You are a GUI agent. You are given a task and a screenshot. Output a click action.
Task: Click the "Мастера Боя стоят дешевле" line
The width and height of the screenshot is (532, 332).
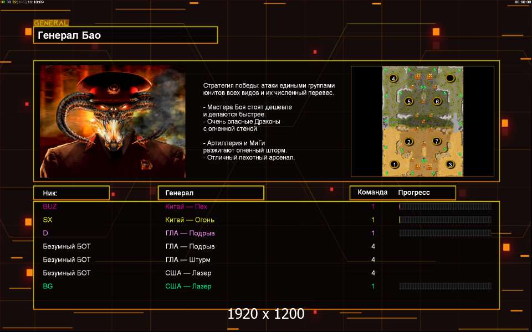point(248,107)
